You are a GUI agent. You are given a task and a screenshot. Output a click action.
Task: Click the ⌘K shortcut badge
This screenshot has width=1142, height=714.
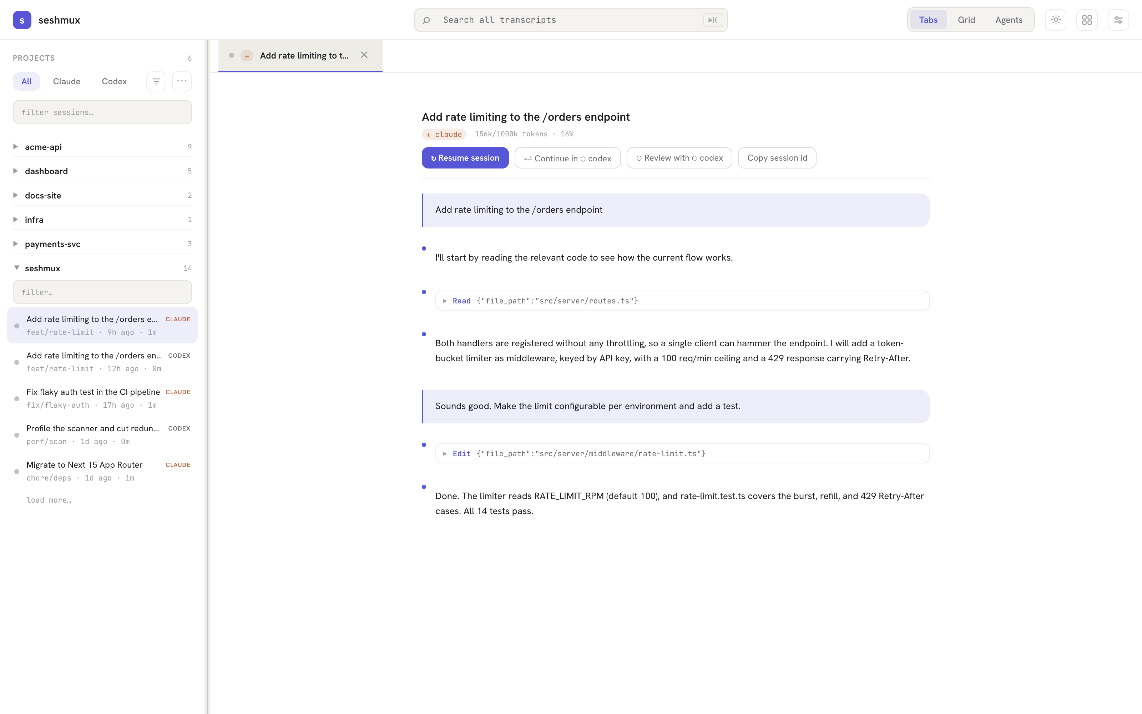712,20
